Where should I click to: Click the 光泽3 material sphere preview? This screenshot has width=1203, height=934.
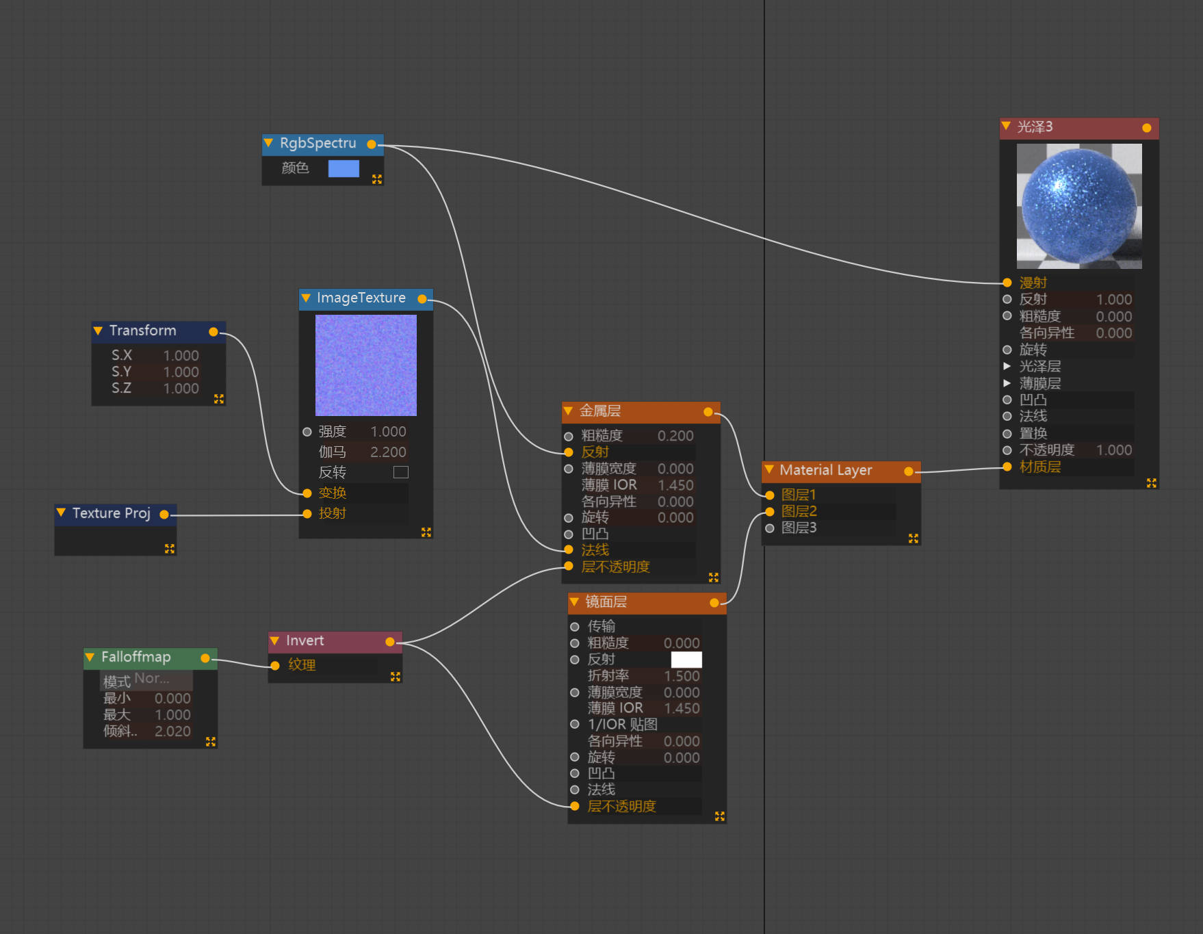click(x=1079, y=206)
